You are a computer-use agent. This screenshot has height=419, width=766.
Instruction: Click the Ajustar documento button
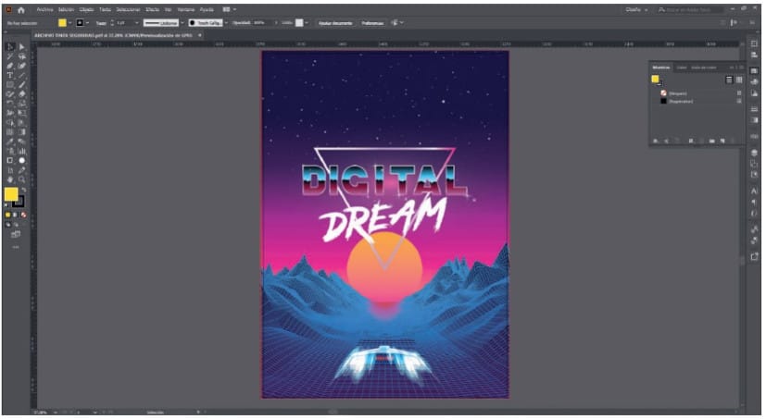333,21
